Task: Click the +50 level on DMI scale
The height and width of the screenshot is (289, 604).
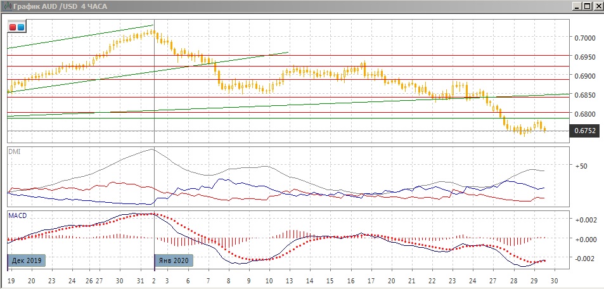Action: tap(581, 166)
